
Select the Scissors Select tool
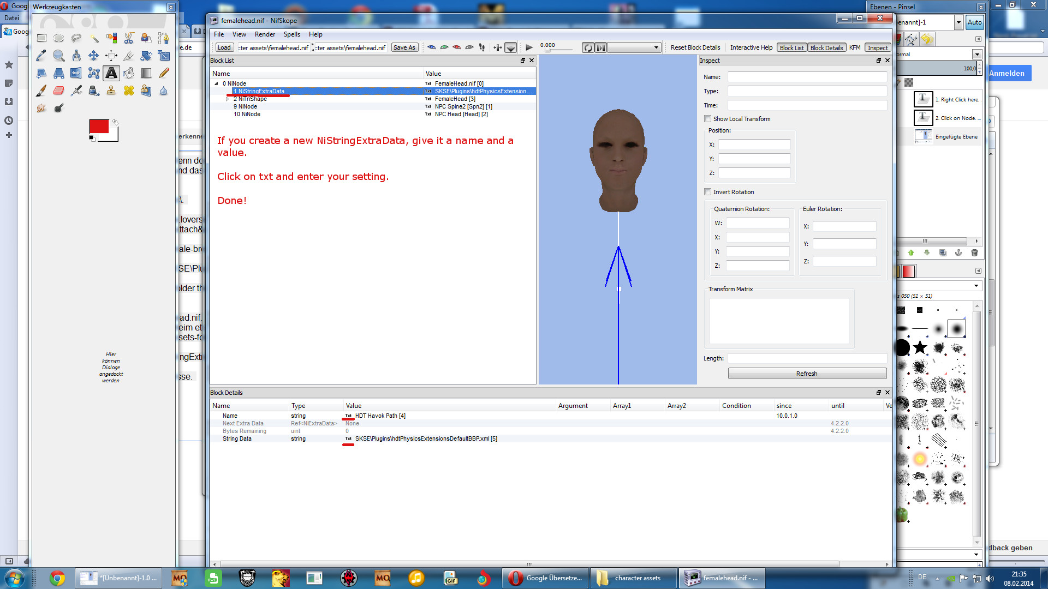click(x=129, y=38)
